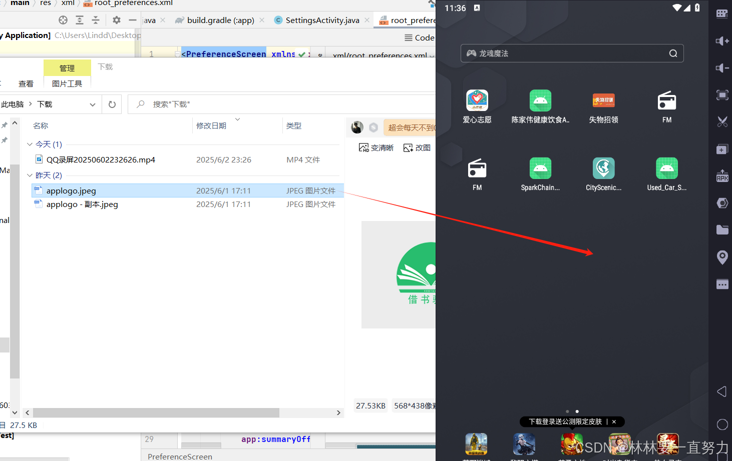Screen dimensions: 732x461
Task: Increase emulator volume with the speaker plus icon
Action: [x=722, y=40]
